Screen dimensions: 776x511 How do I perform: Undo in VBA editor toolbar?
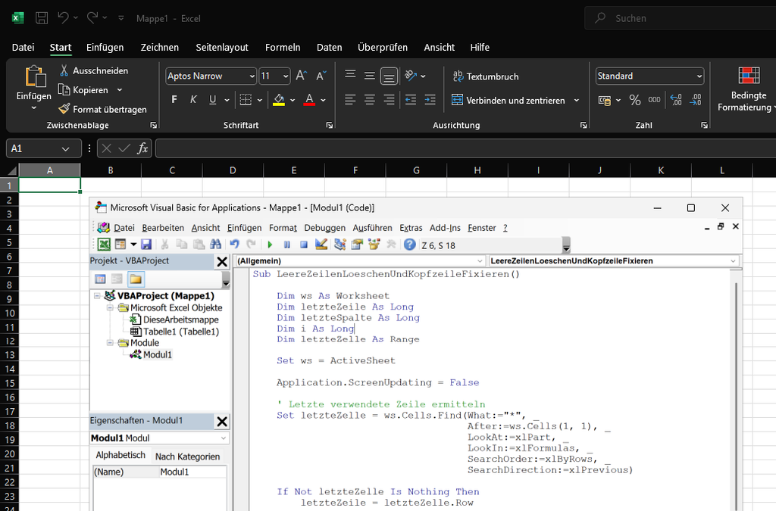pyautogui.click(x=234, y=244)
